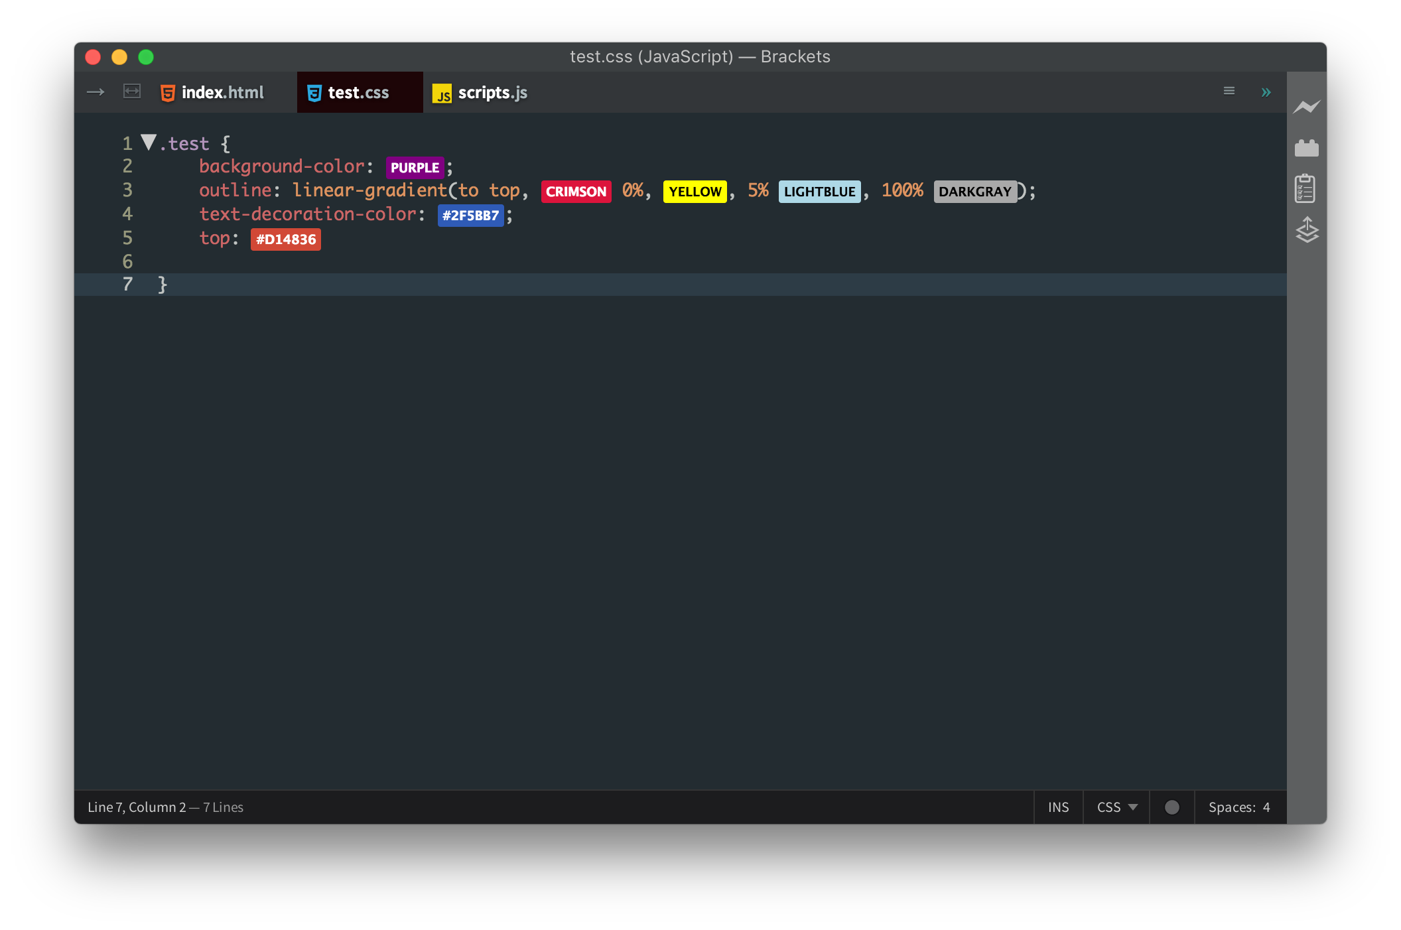Click the YELLOW color swatch
The height and width of the screenshot is (930, 1401).
695,191
